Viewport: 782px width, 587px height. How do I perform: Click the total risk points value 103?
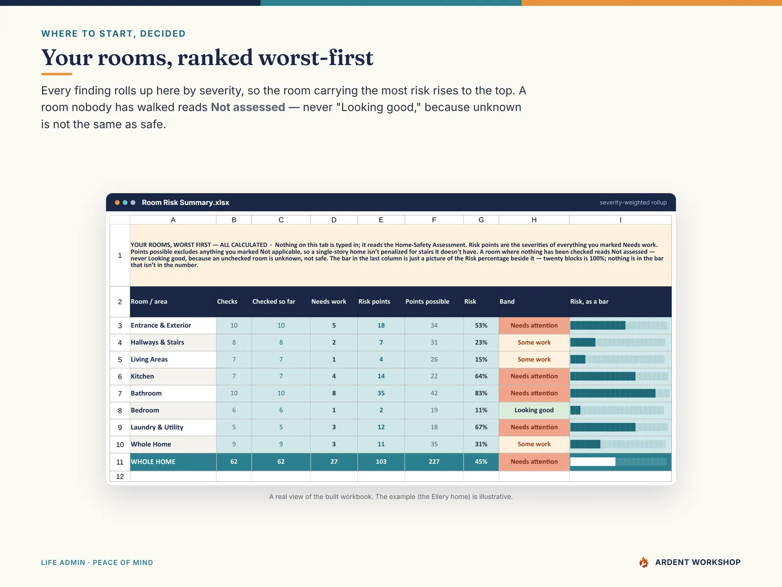click(x=381, y=462)
